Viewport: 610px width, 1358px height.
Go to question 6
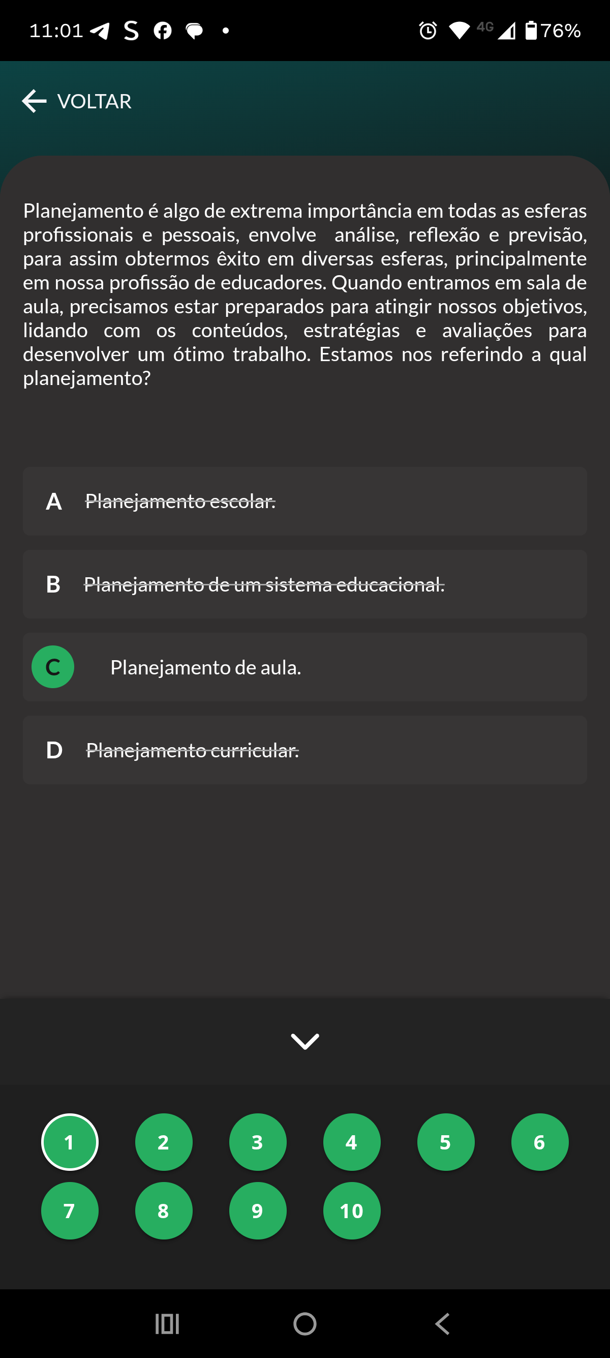tap(539, 1142)
